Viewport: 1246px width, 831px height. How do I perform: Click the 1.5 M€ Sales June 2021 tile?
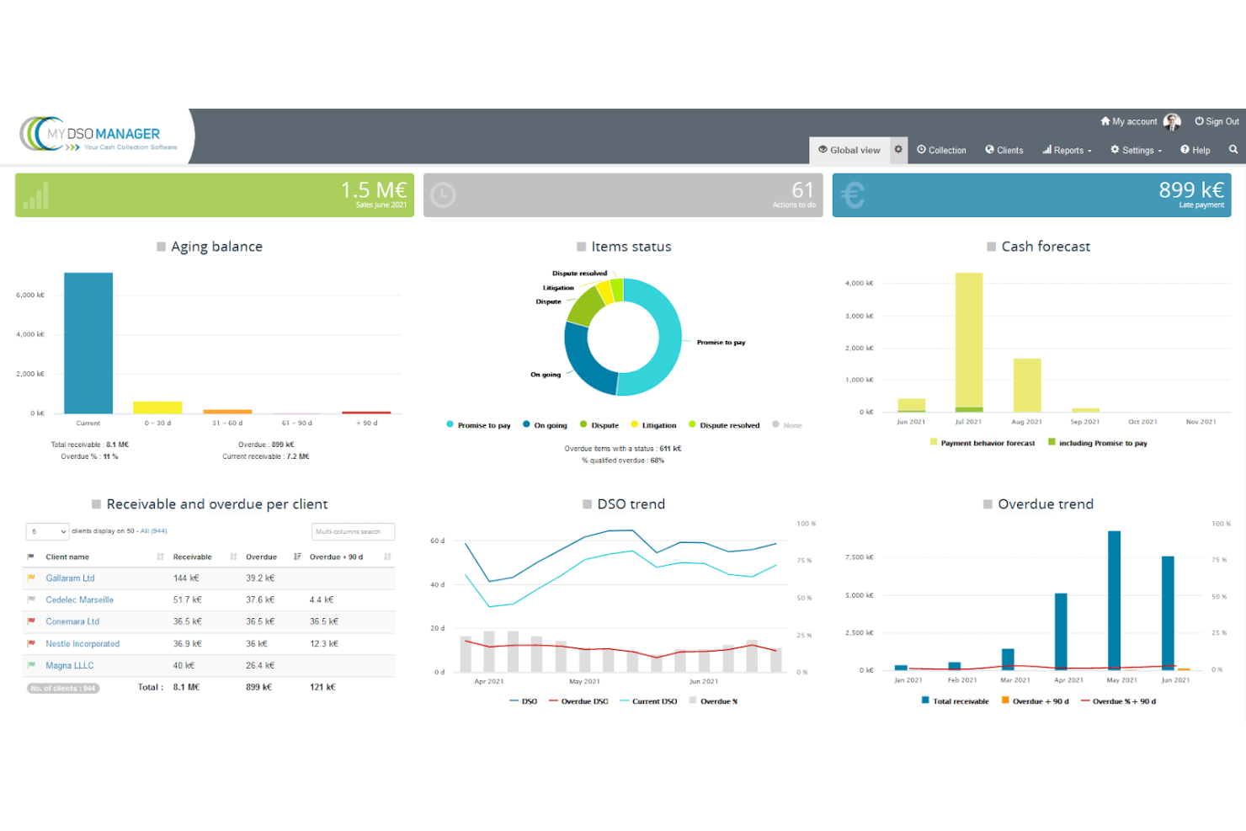point(215,195)
